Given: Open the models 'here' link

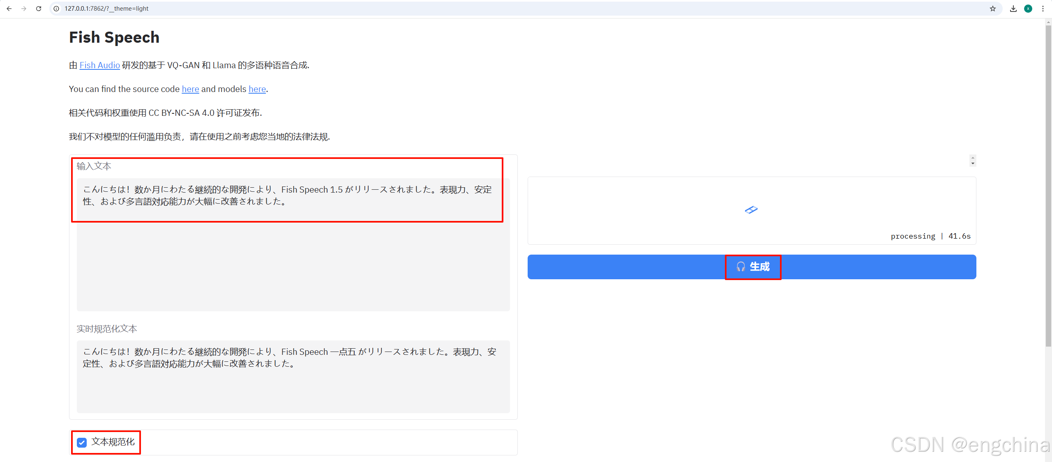Looking at the screenshot, I should [257, 89].
